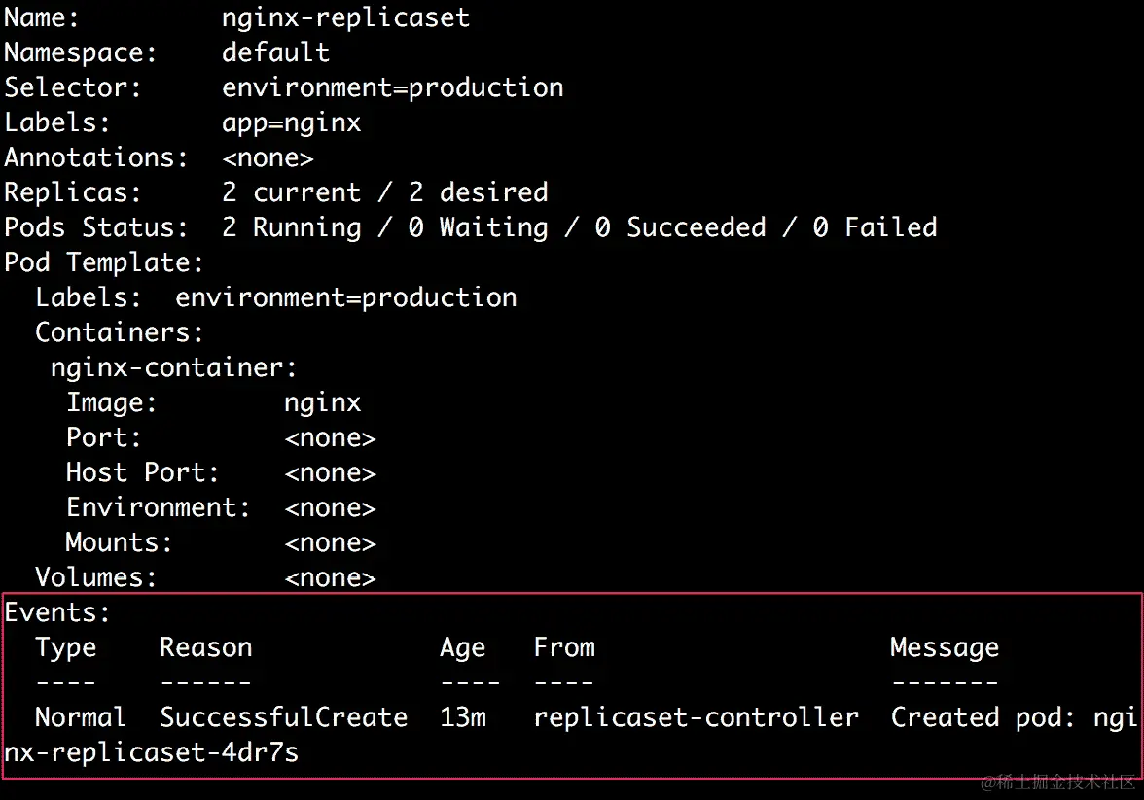Click the "13m" event age
Viewport: 1144px width, 800px height.
pyautogui.click(x=462, y=717)
